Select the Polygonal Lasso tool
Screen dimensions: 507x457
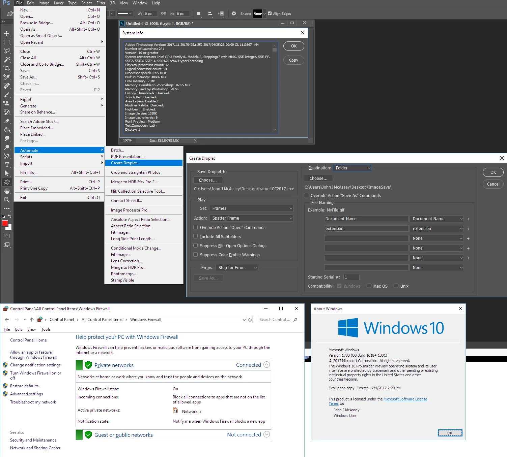(6, 51)
